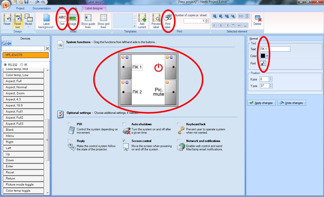Image resolution: width=324 pixels, height=197 pixels.
Task: Click the Auto shutdown icon
Action: 126,131
